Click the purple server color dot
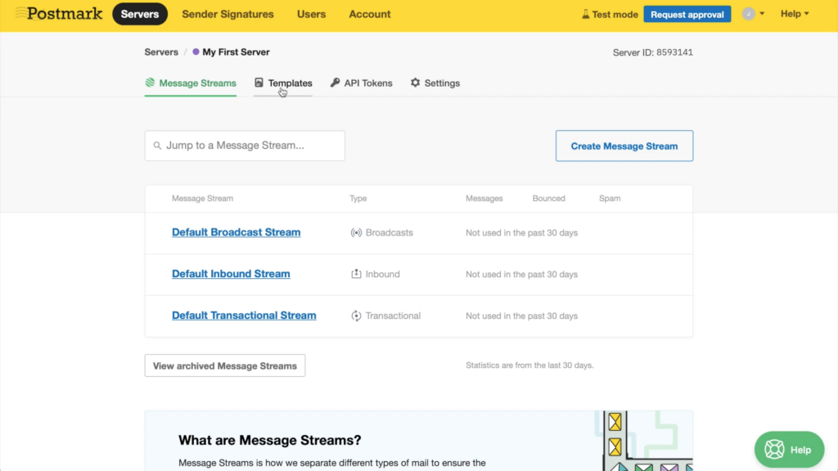838x471 pixels. coord(196,52)
